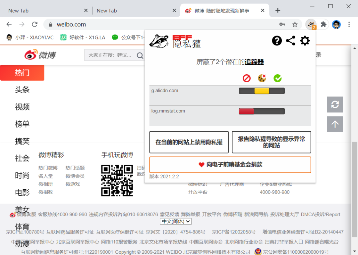Open 微游戏 footer link
The image size is (358, 255).
click(x=73, y=184)
